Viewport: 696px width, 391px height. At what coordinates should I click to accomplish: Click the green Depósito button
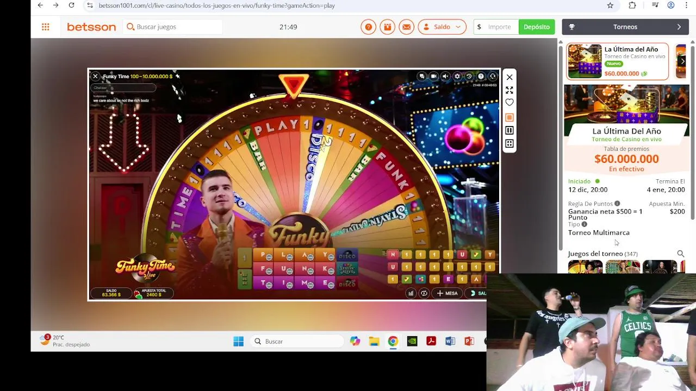(537, 27)
